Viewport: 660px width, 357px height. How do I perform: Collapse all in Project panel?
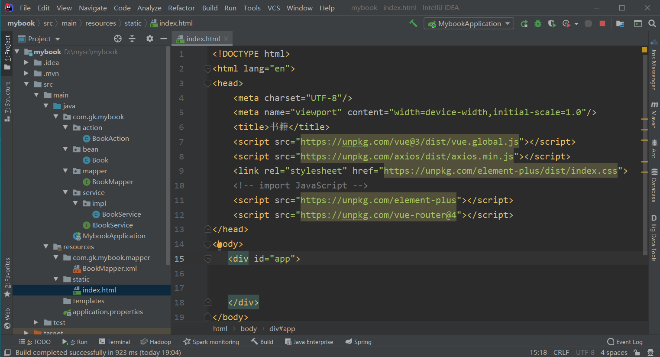tap(132, 39)
